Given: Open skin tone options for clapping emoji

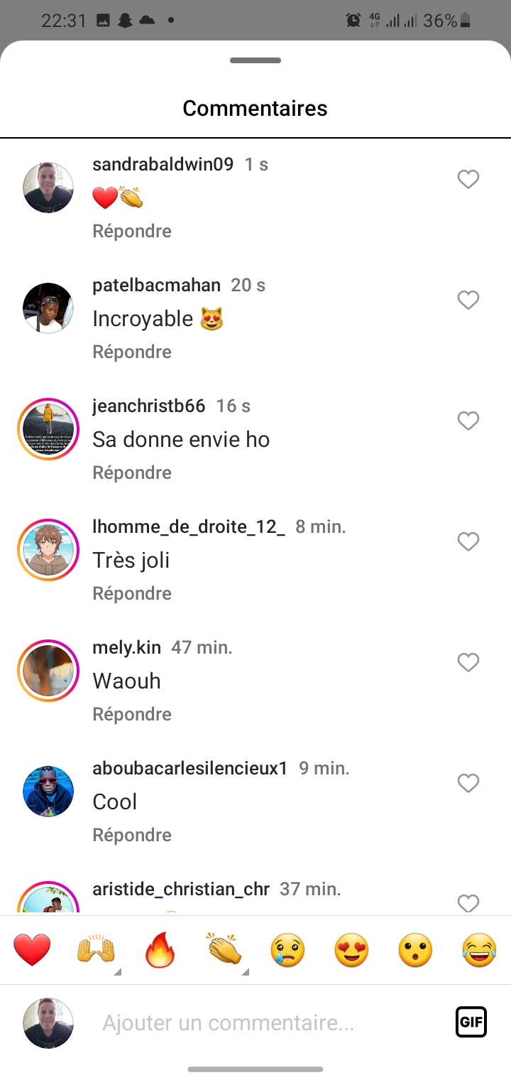Looking at the screenshot, I should point(245,971).
